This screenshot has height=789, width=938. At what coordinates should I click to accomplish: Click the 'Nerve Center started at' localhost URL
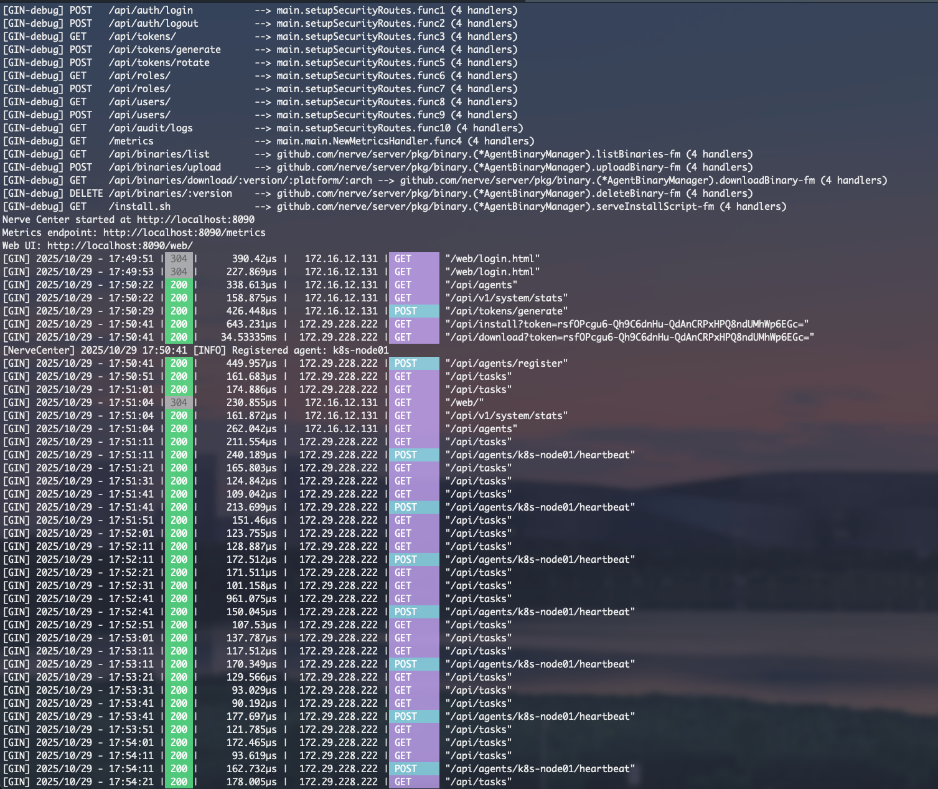point(195,219)
